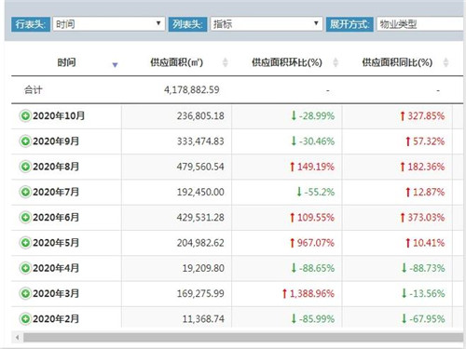Screen dimensions: 466x349
Task: Click the 合计 total row label
Action: [x=34, y=90]
